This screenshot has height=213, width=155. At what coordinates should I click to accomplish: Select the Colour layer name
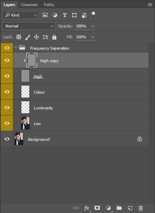tap(39, 92)
